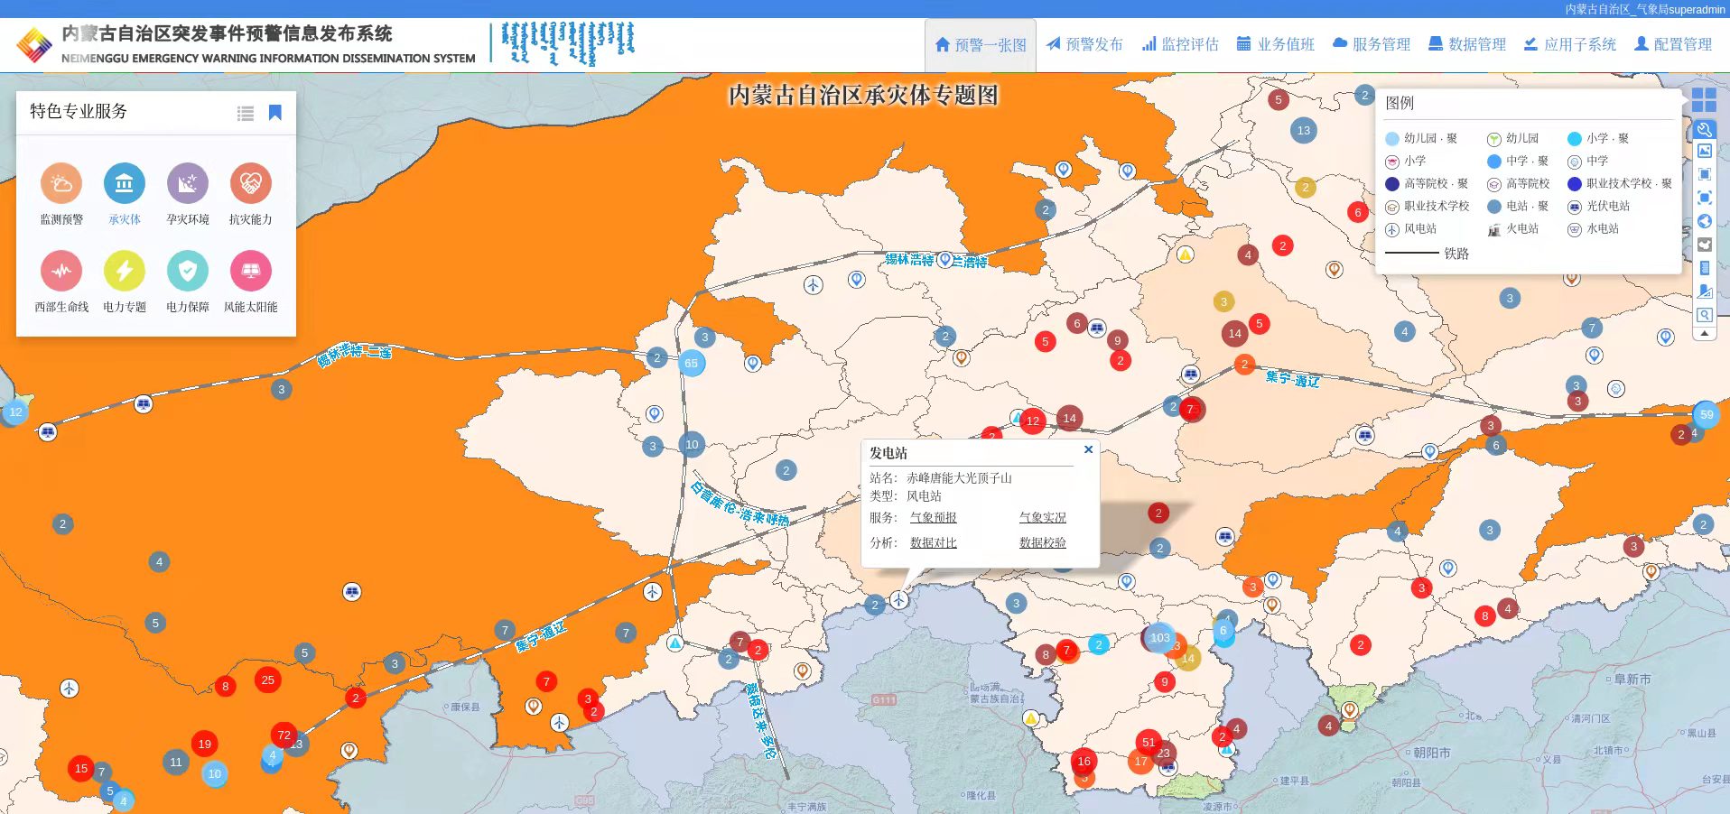1730x814 pixels.
Task: Click the full extent icon on map toolbar
Action: click(1705, 174)
